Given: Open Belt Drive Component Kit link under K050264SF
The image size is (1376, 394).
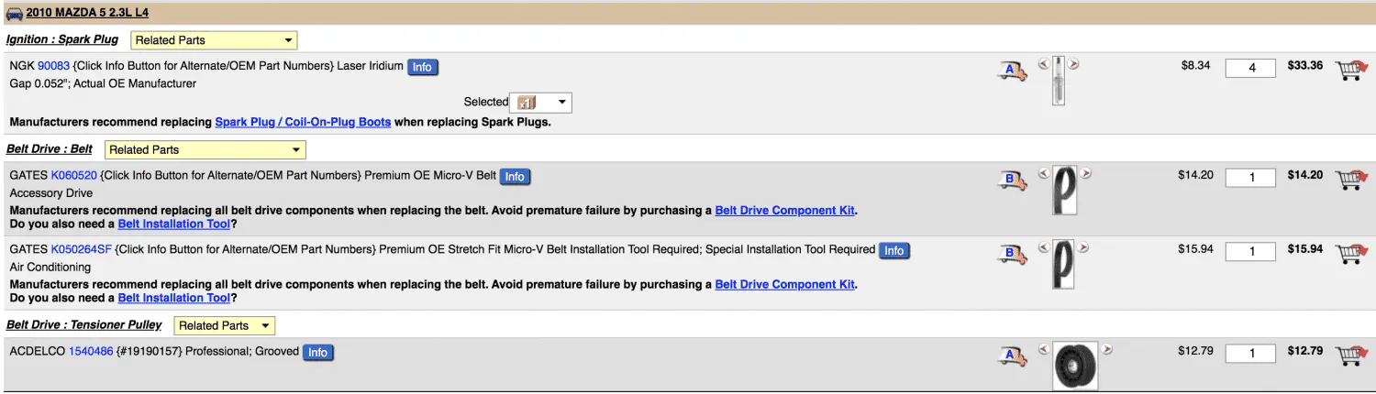Looking at the screenshot, I should point(785,284).
